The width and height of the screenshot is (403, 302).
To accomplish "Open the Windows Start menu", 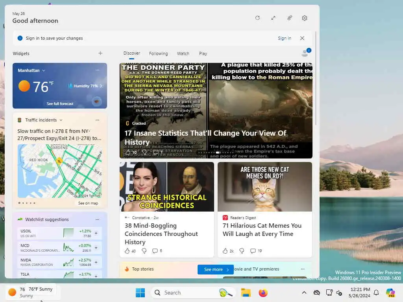I will (x=140, y=293).
